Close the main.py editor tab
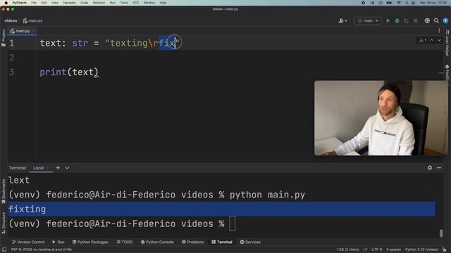The height and width of the screenshot is (253, 451). 34,31
